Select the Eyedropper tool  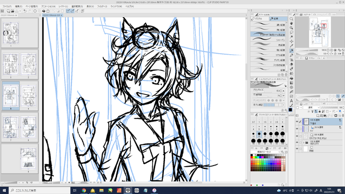click(x=291, y=46)
